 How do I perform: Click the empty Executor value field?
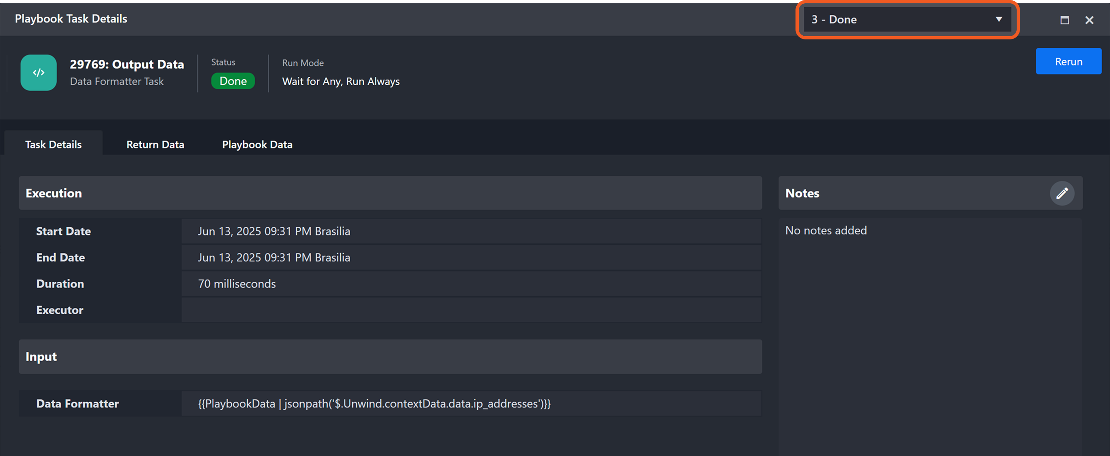pyautogui.click(x=471, y=310)
